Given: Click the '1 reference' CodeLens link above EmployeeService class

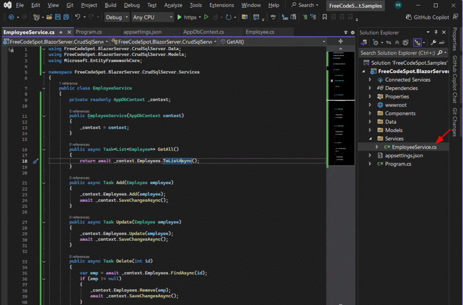Looking at the screenshot, I should pos(68,83).
